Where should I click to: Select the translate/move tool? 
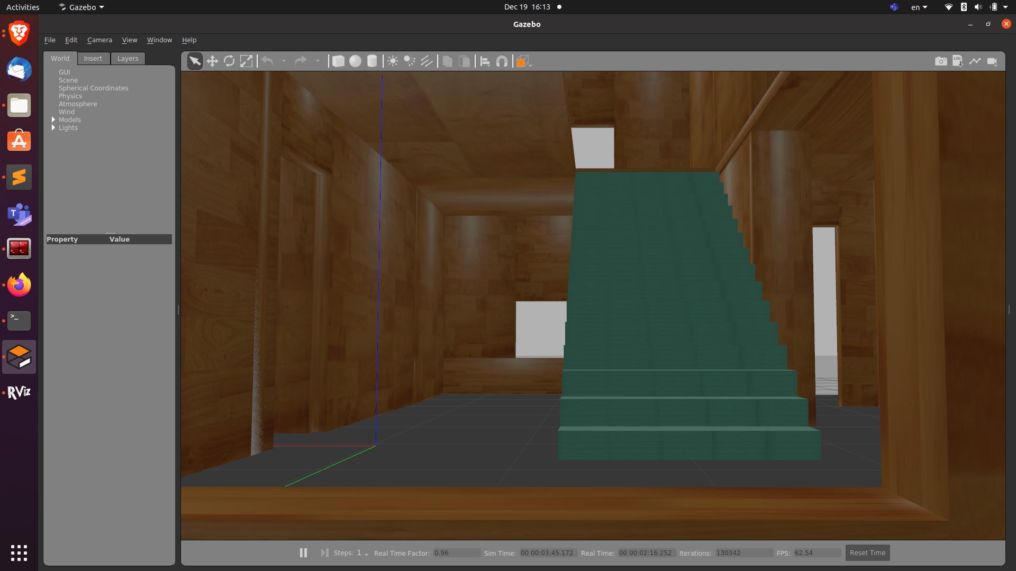(x=212, y=61)
